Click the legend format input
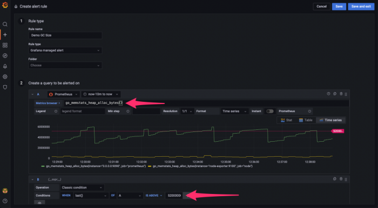 coord(83,111)
